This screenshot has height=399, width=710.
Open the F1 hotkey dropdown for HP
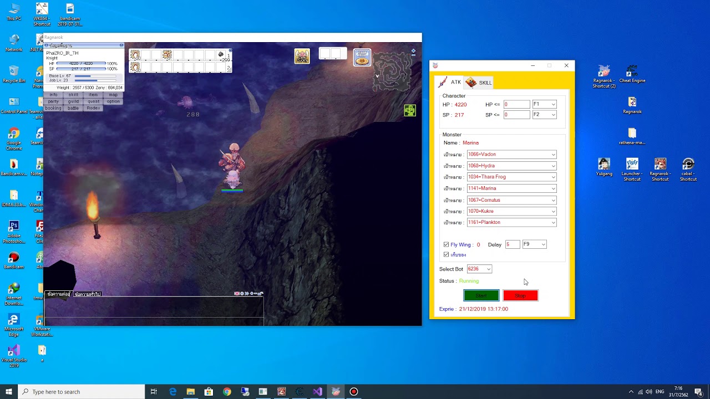[544, 104]
